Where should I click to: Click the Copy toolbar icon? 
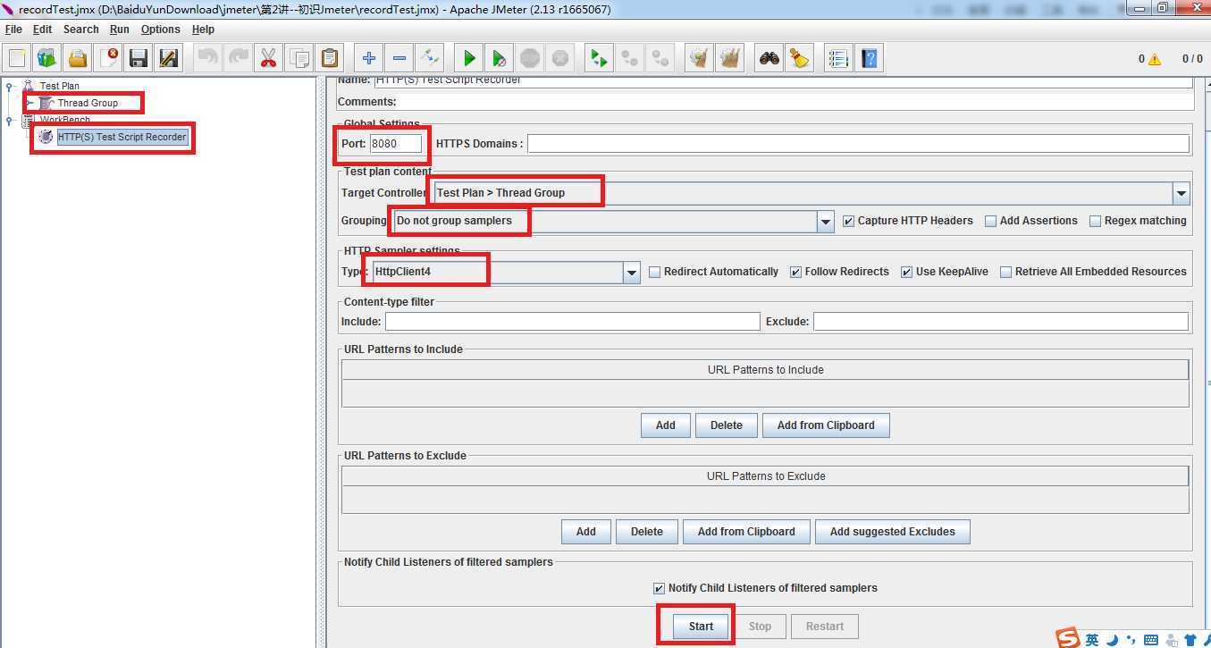[299, 58]
